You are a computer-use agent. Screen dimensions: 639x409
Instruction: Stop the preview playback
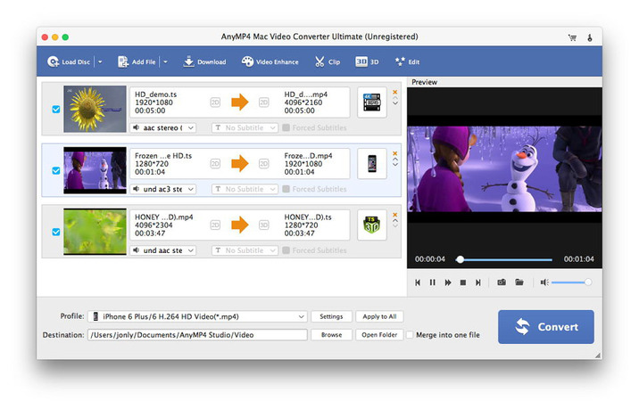(x=463, y=282)
